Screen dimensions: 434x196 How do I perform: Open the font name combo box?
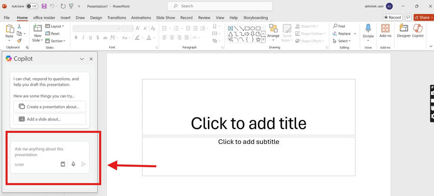[x=96, y=29]
